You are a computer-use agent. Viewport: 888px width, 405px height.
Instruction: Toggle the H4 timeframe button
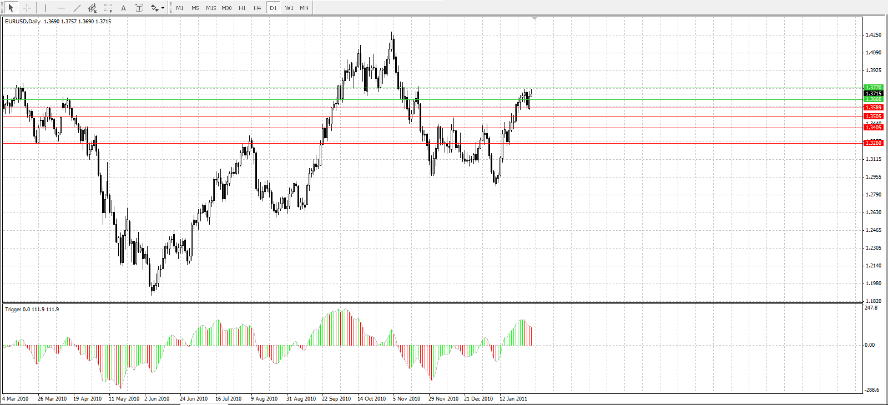pos(258,8)
